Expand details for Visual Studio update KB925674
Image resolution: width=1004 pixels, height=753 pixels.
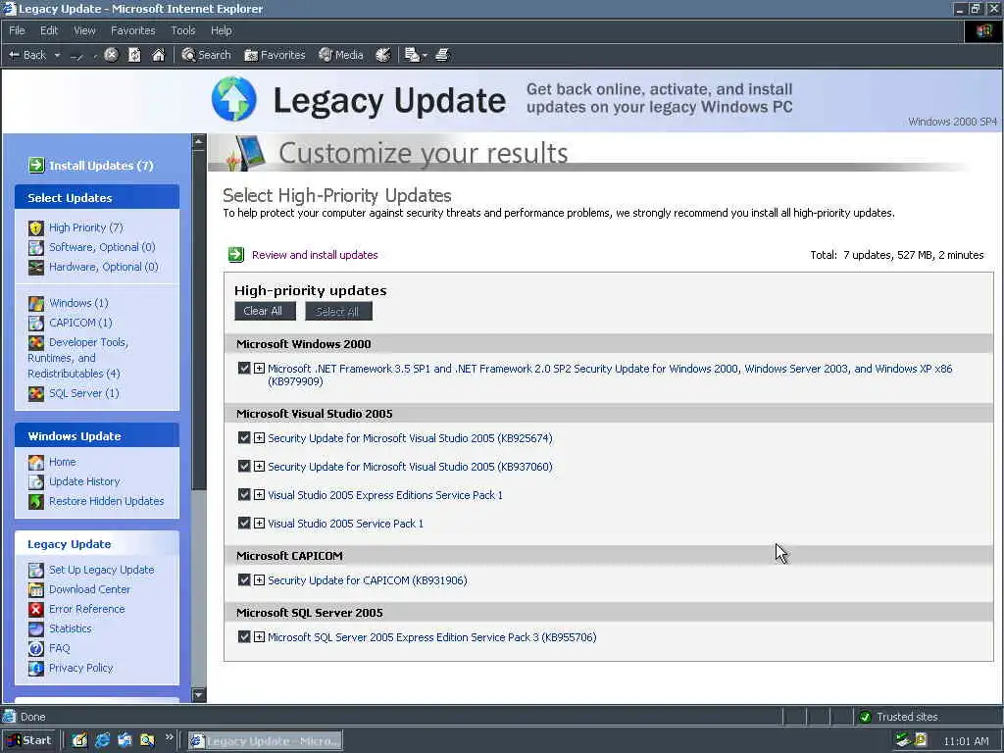(x=259, y=438)
